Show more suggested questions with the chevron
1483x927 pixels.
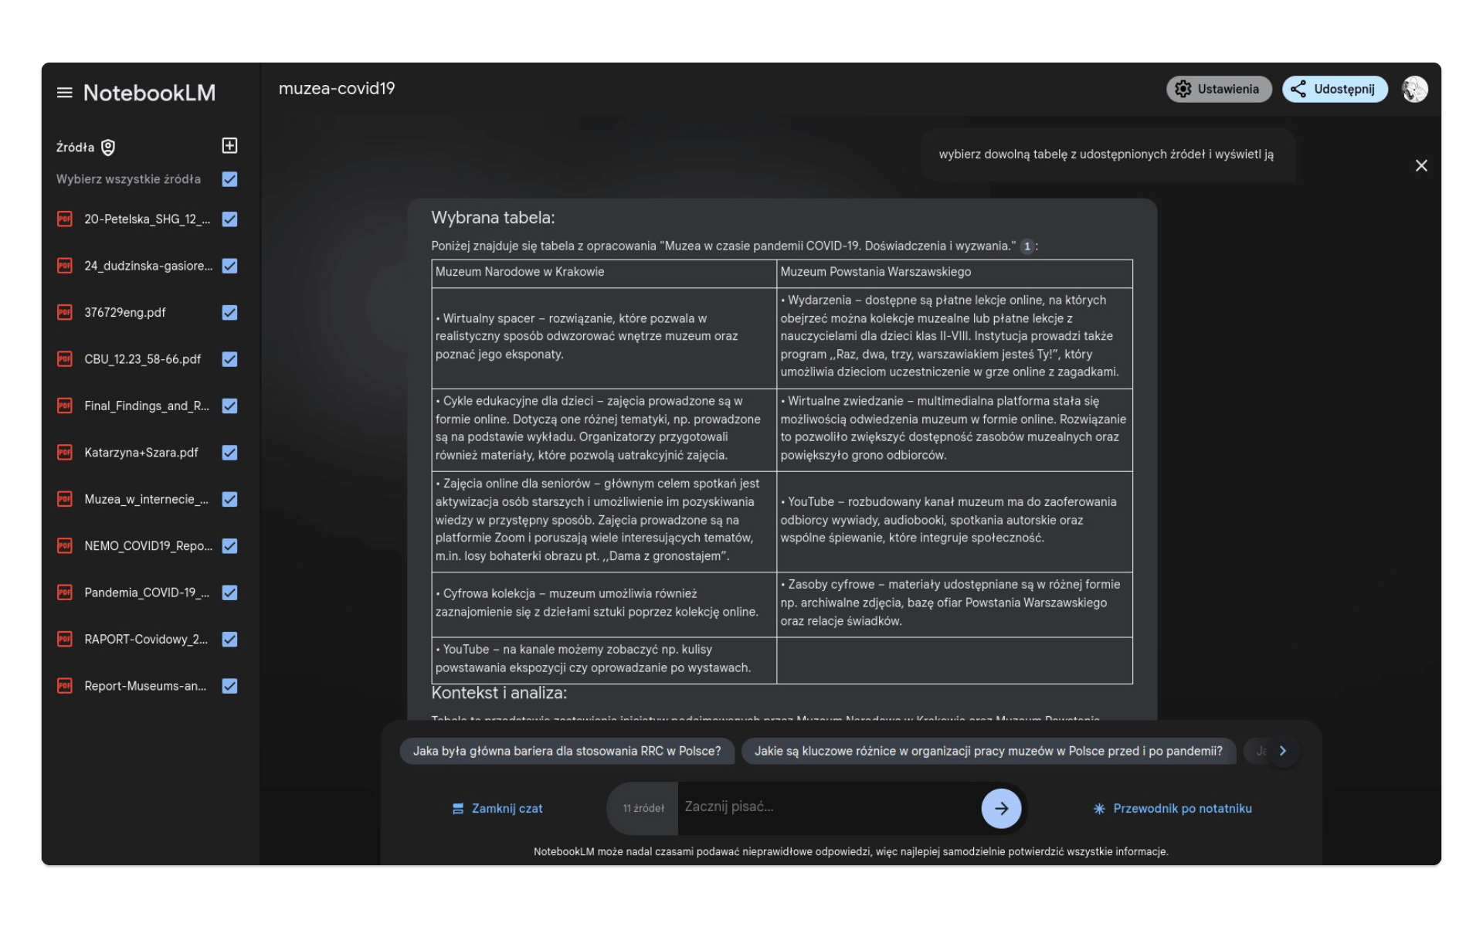[x=1283, y=751]
